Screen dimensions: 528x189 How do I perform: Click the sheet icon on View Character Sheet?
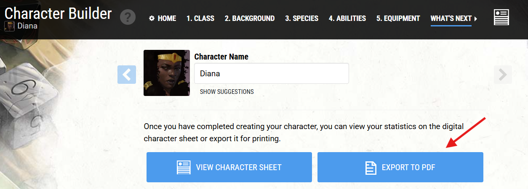pyautogui.click(x=184, y=168)
